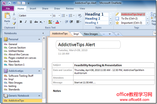Switch to the Imp! section tab
Screen dimensions: 157x104
click(x=76, y=34)
